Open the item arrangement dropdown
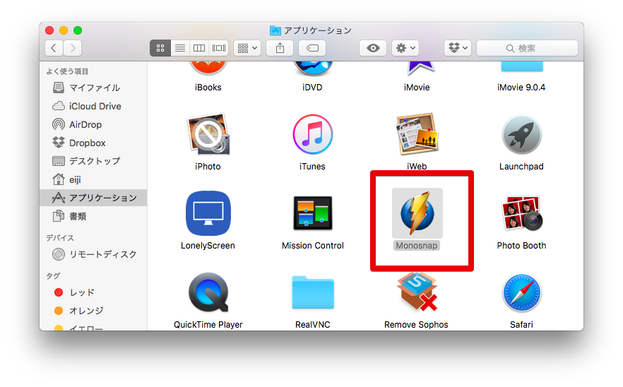623x387 pixels. click(247, 48)
